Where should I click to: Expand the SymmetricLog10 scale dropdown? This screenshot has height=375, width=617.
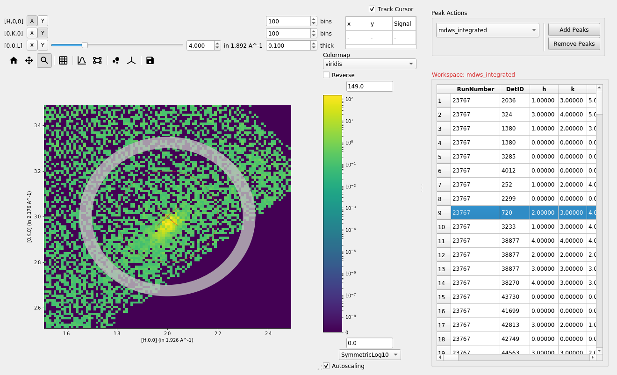370,354
